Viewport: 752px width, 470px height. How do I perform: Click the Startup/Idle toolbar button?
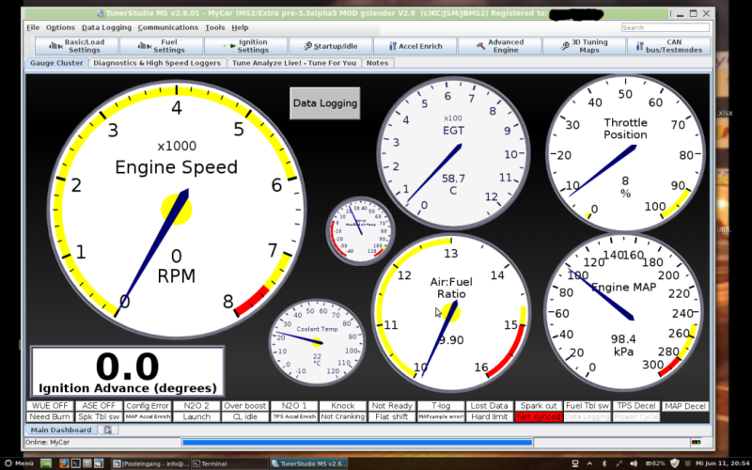pos(329,46)
